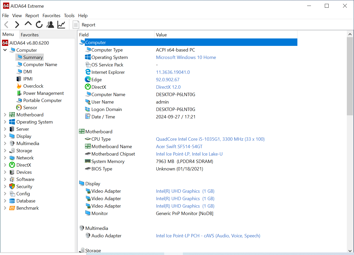Click the Value column header
Screen dimensions: 354x255
point(161,35)
